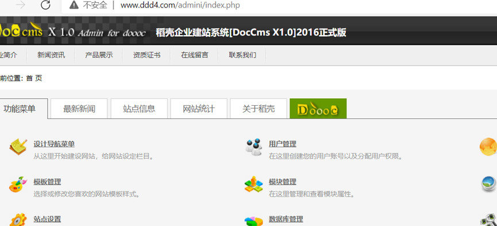Open the 数据库管理 link

click(x=286, y=219)
